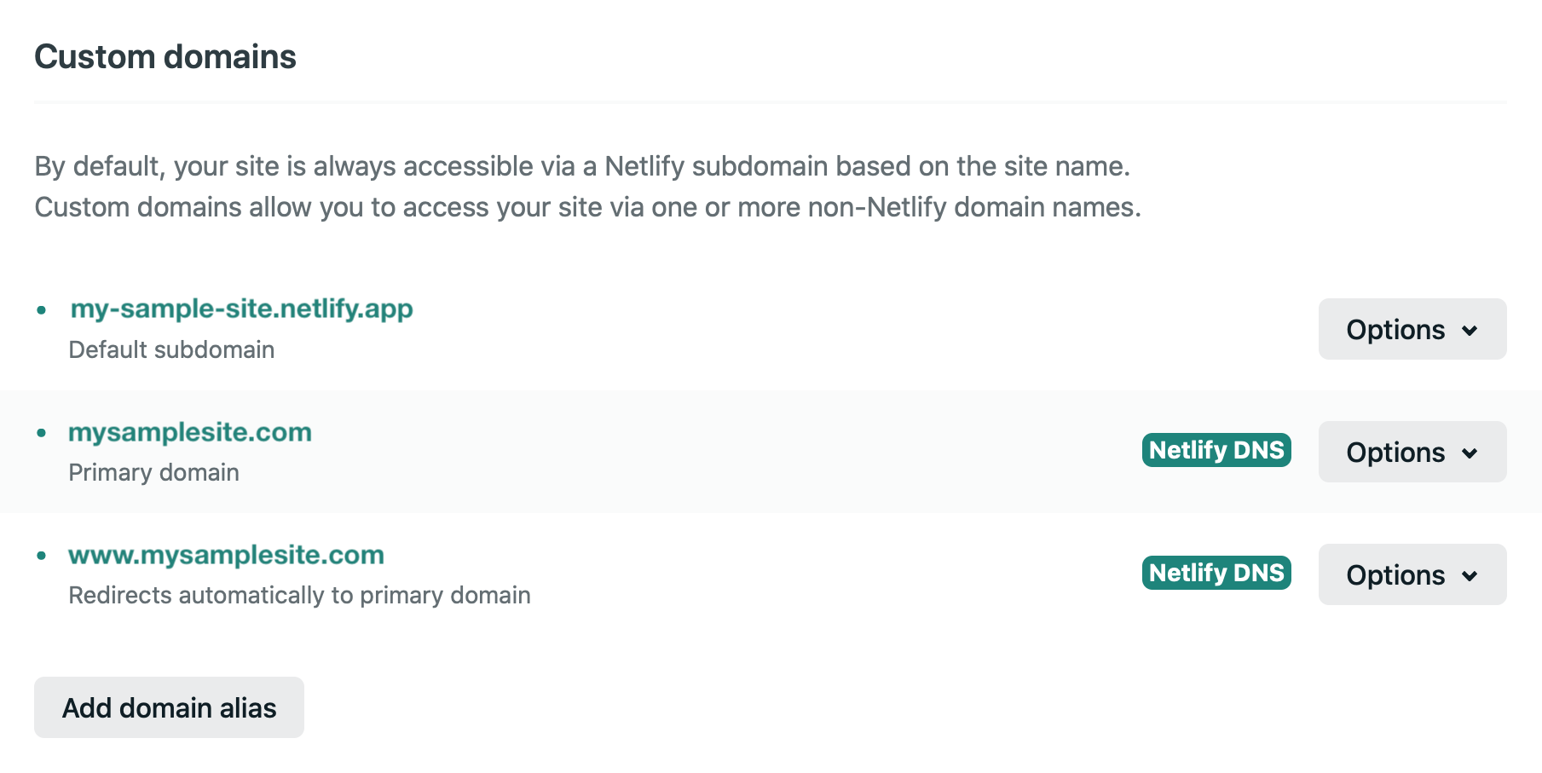Click the Primary domain label

(153, 472)
